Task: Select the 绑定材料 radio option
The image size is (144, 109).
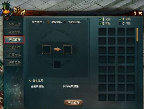Action: [x=48, y=22]
